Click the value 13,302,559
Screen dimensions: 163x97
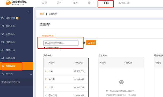point(79,71)
